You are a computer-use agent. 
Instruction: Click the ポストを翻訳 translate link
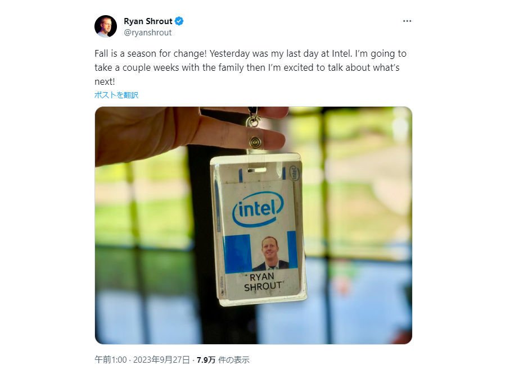(x=116, y=95)
